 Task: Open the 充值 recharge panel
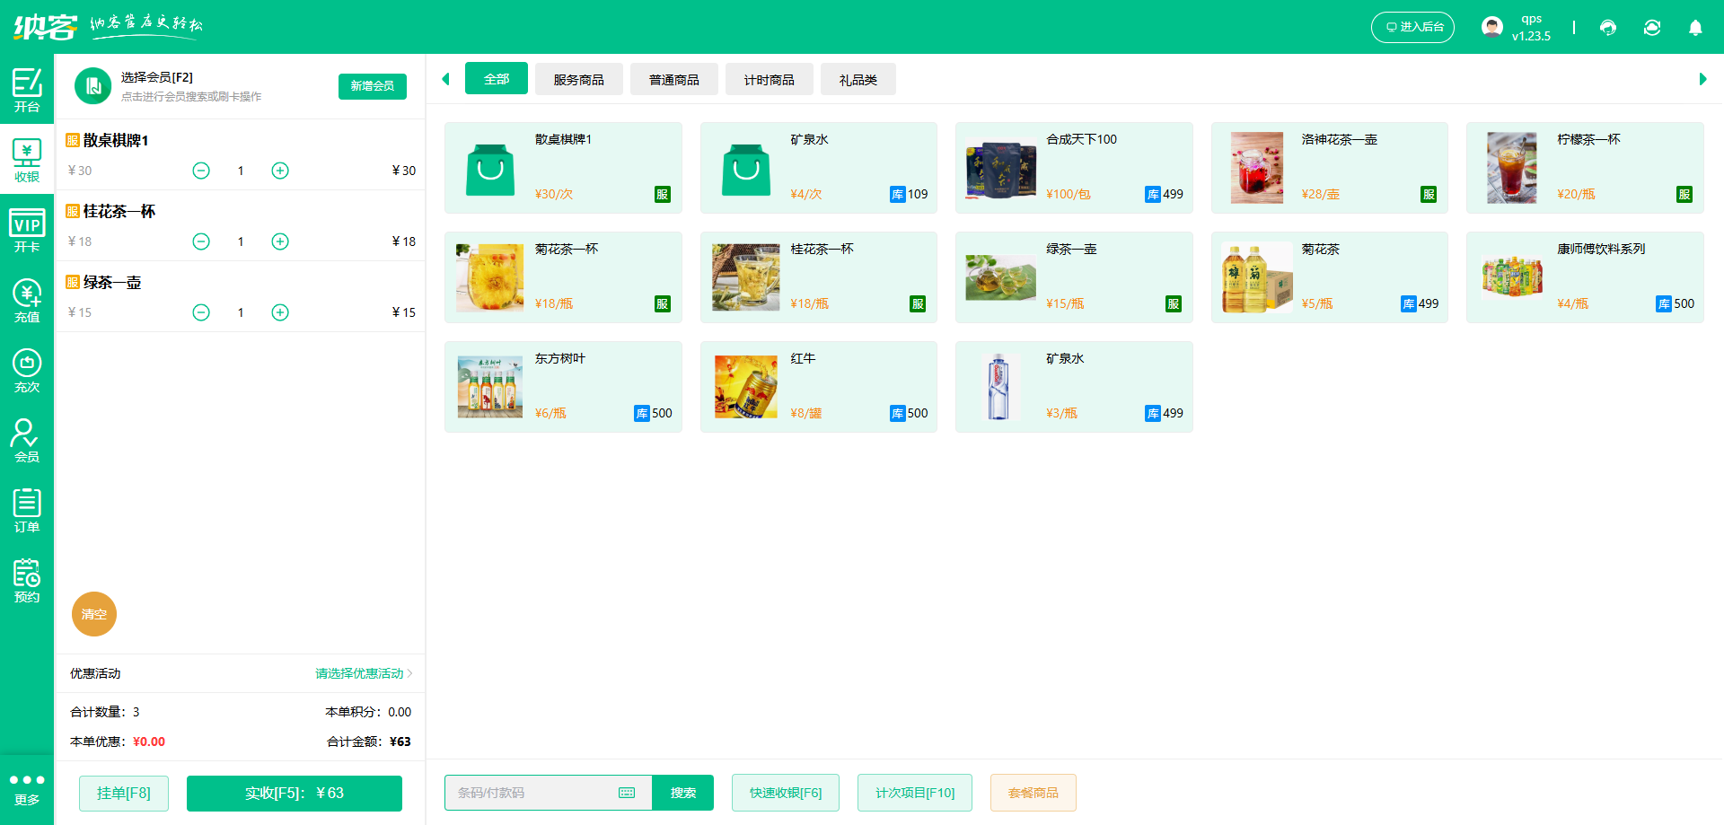27,298
